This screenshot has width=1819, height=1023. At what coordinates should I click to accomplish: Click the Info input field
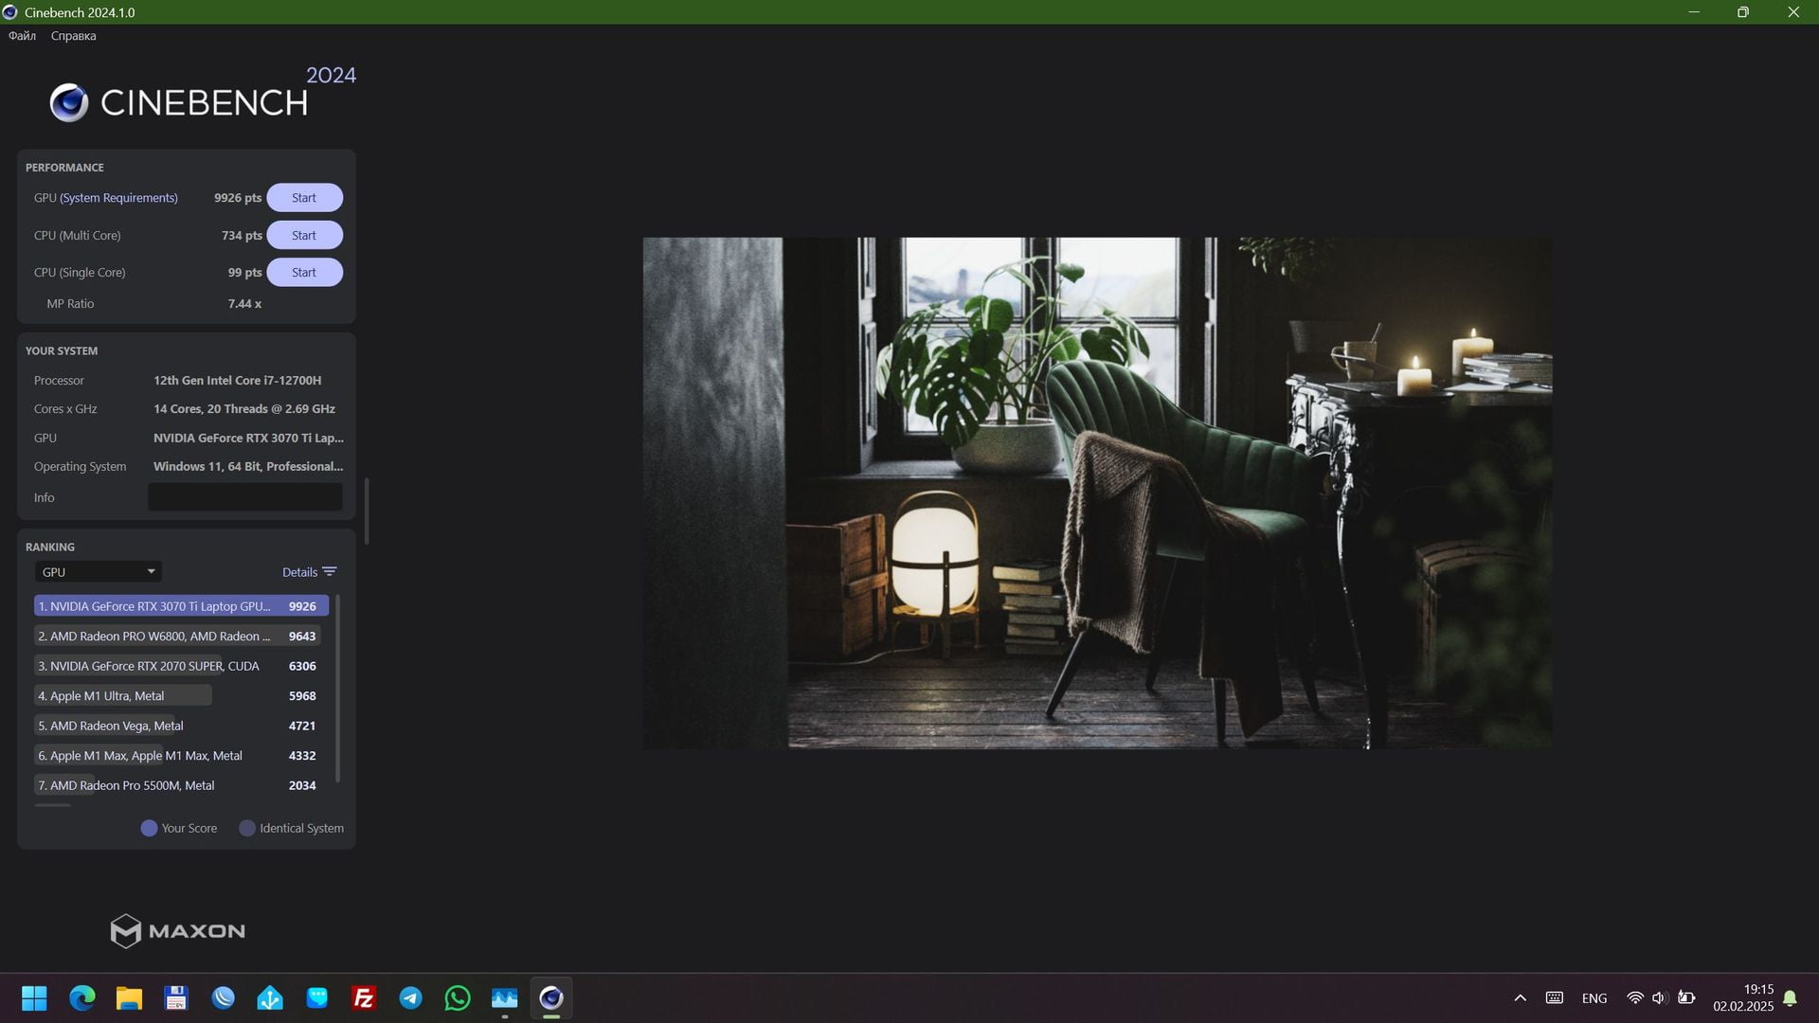click(245, 497)
